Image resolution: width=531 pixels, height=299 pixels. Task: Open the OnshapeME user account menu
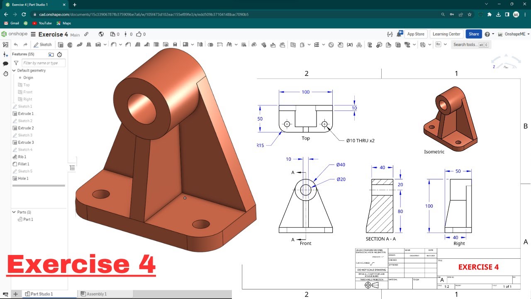point(513,34)
